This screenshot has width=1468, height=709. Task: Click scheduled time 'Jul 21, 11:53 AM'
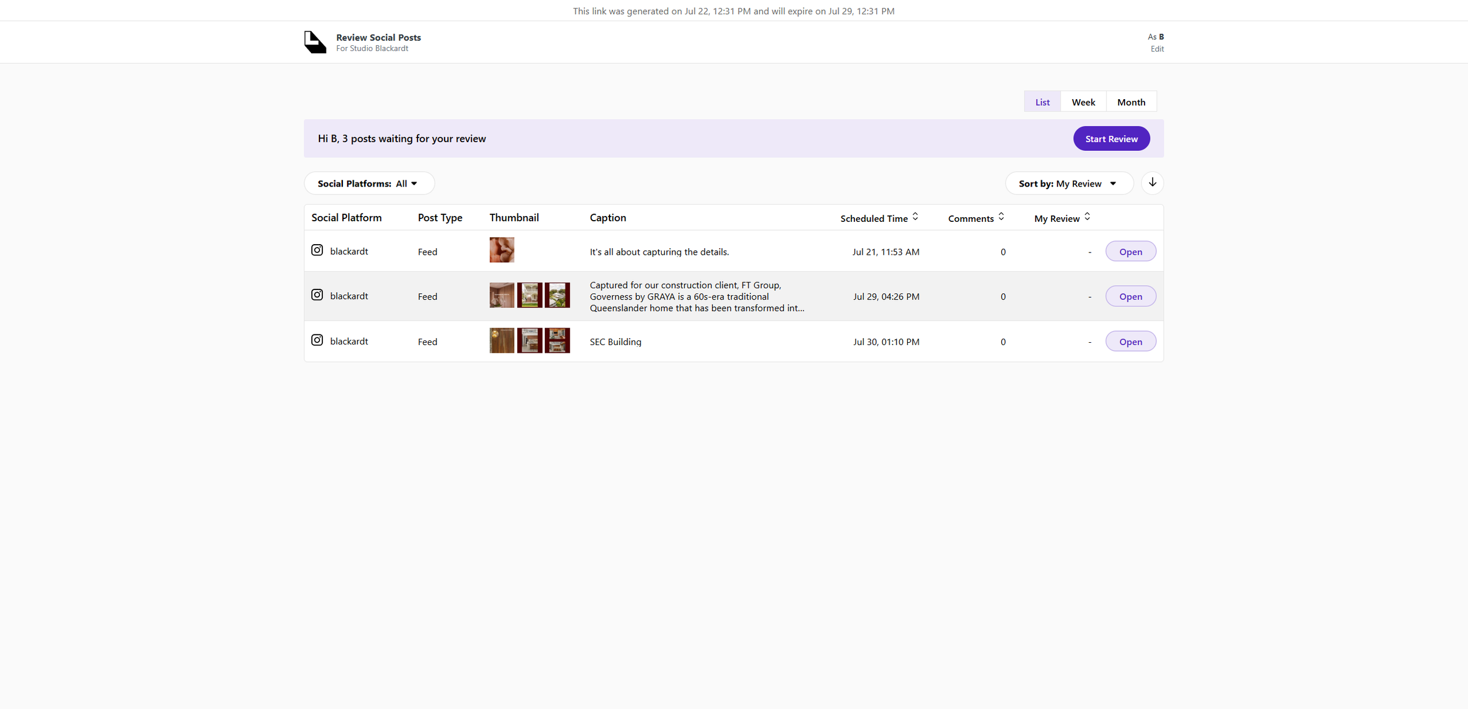[x=885, y=252]
